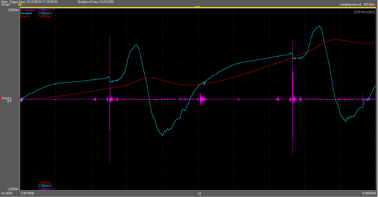Click the Group1 label

[x=6, y=4]
